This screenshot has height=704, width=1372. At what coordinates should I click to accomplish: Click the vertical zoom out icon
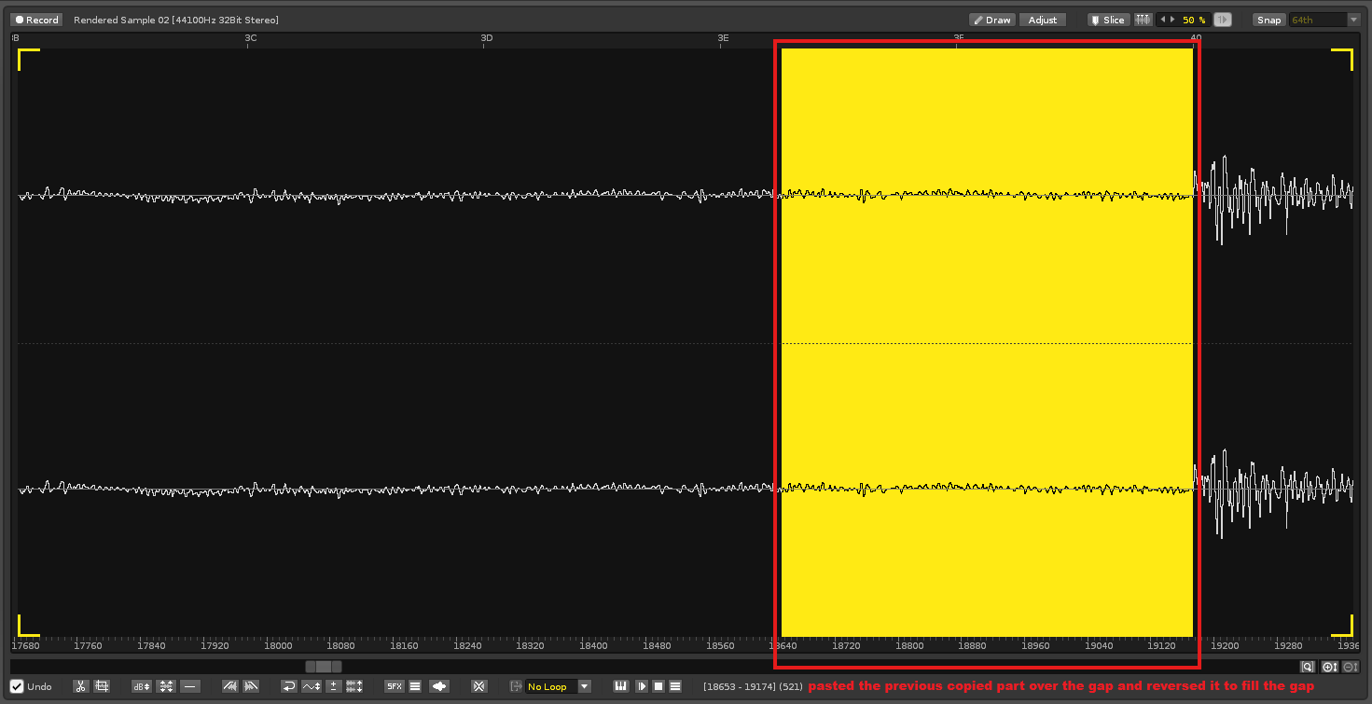point(1351,667)
